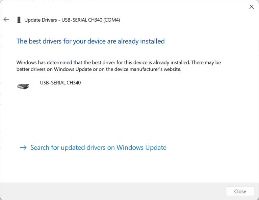Click the arrow icon next to Search for updated drivers
This screenshot has width=259, height=200.
pos(23,148)
